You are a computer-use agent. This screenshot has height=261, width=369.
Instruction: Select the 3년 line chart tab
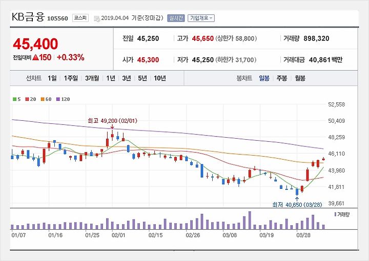tap(127, 78)
